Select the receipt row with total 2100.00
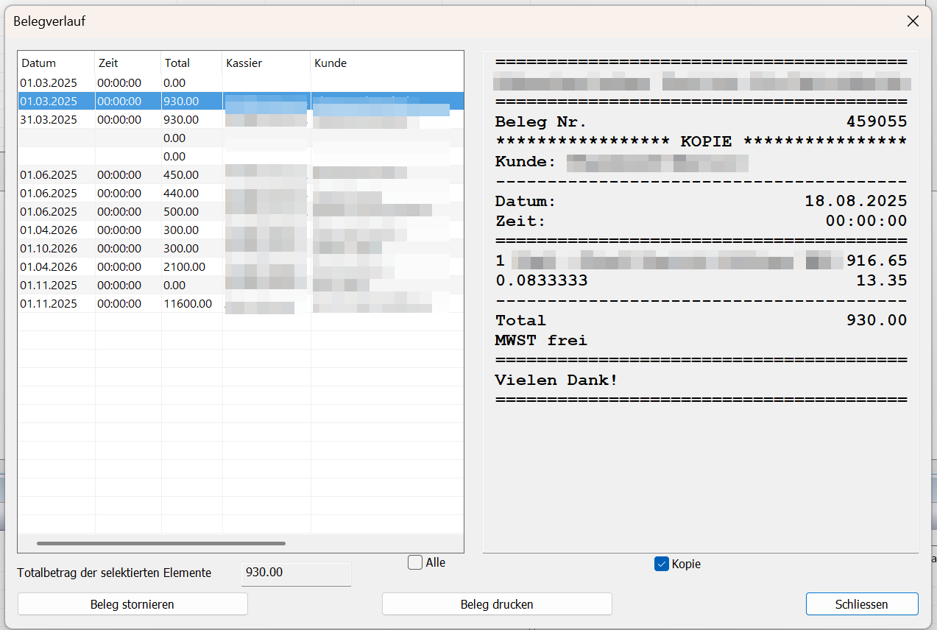This screenshot has height=630, width=937. pos(241,266)
